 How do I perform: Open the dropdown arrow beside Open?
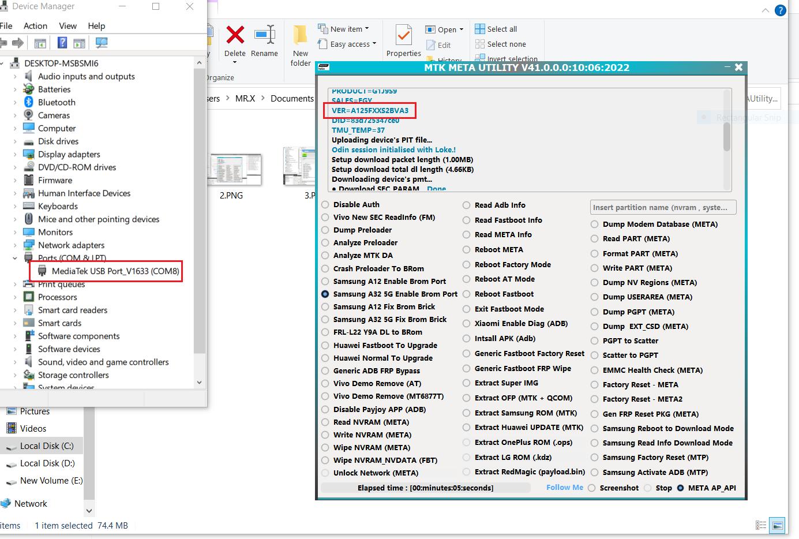[462, 29]
